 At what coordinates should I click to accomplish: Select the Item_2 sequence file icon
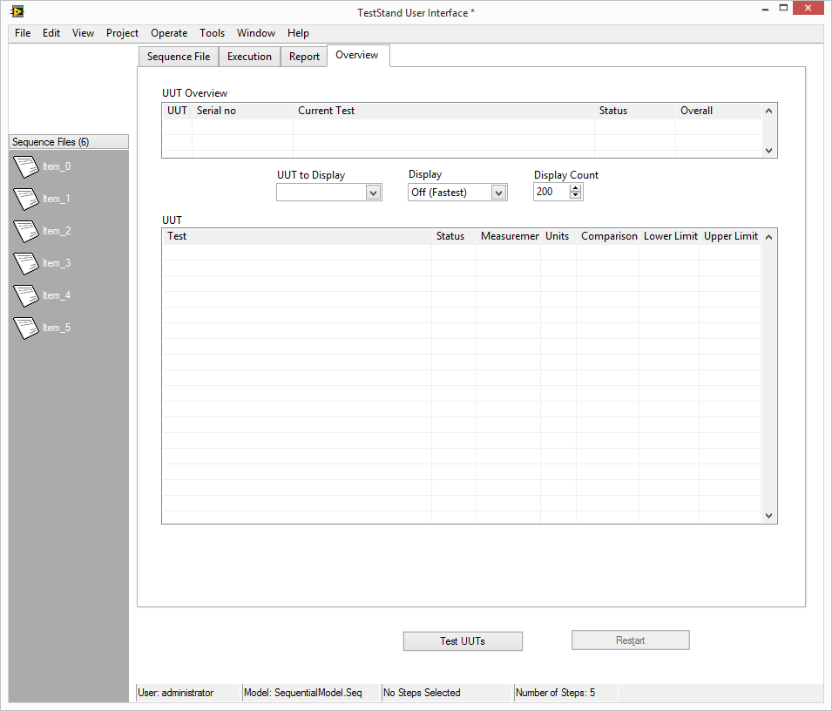pos(25,230)
